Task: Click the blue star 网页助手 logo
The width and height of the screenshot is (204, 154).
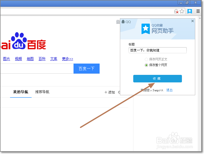Action: pyautogui.click(x=146, y=29)
